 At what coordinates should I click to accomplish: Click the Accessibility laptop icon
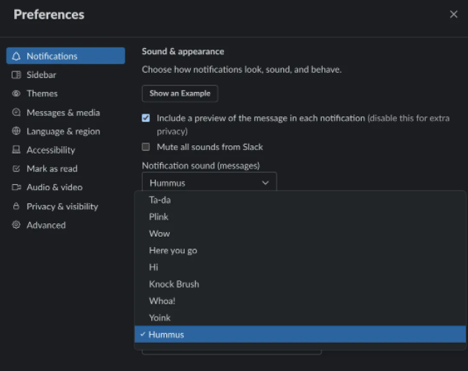(x=16, y=150)
